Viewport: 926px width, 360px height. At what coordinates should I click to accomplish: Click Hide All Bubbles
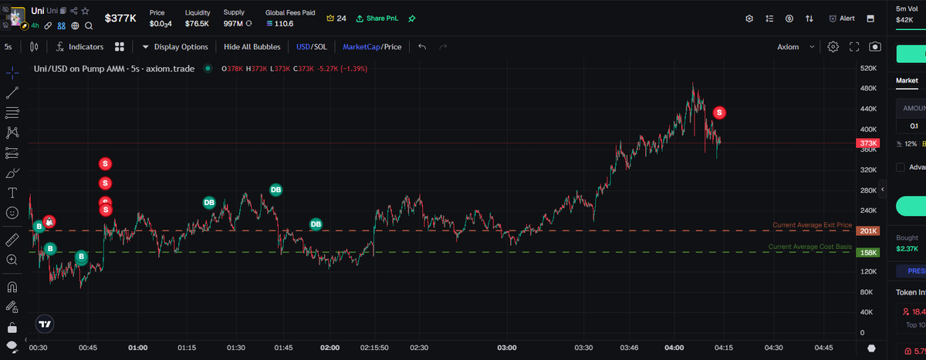[252, 46]
